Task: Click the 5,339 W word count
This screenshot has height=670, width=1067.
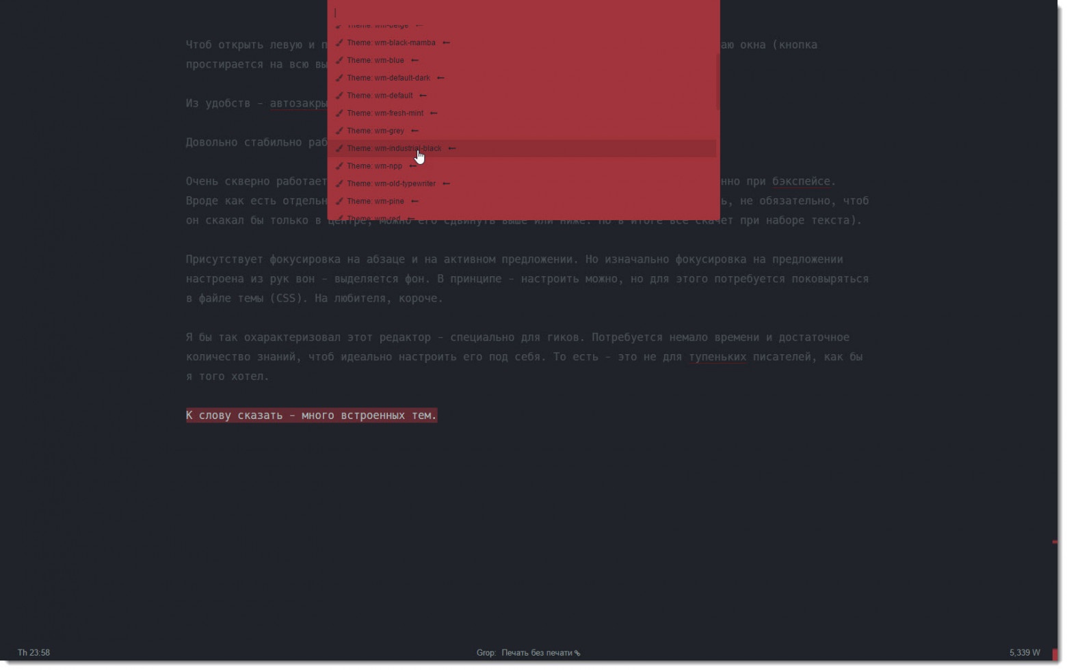Action: (x=1025, y=653)
